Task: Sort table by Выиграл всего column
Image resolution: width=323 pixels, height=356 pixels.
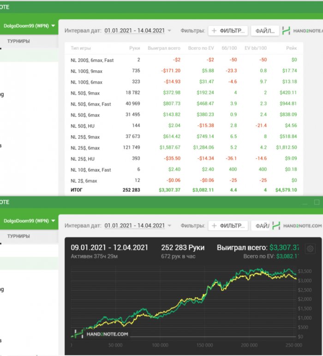Action: tap(164, 48)
